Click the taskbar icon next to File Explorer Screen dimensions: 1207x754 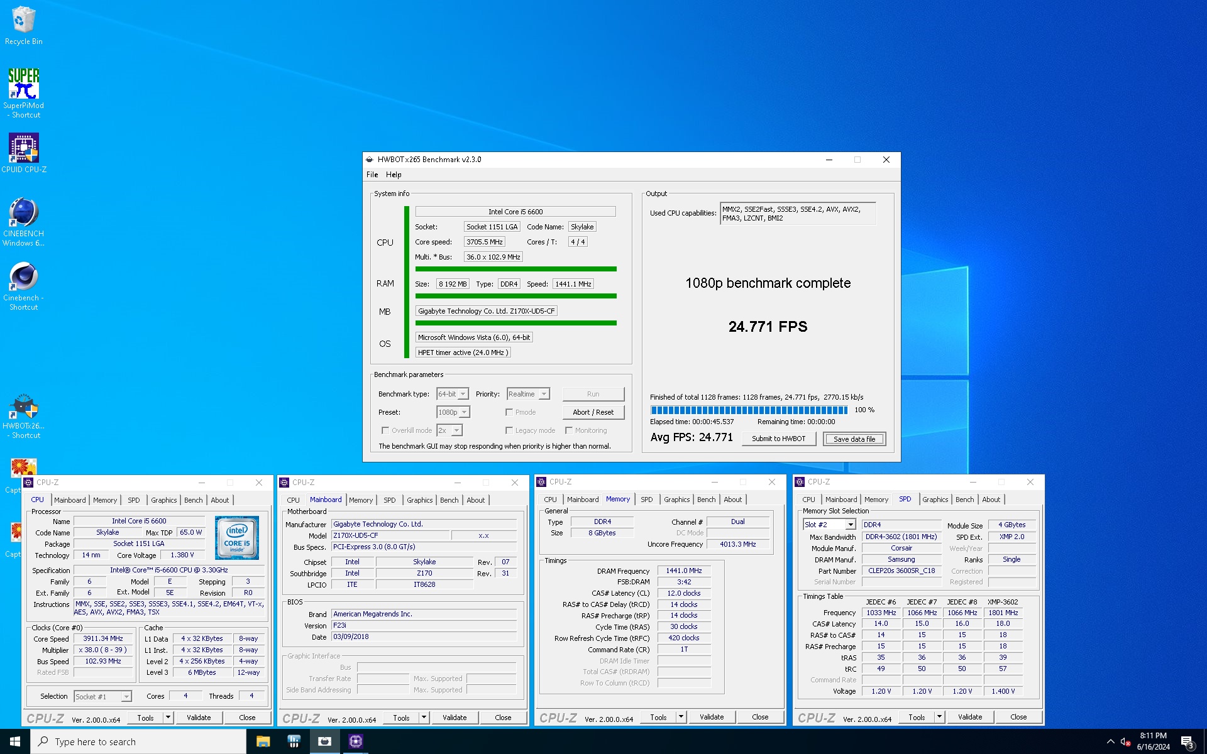tap(294, 741)
